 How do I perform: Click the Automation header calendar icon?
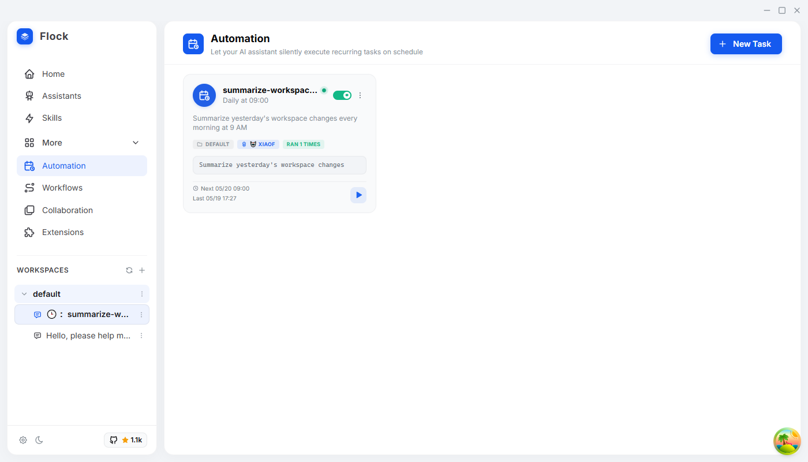pyautogui.click(x=193, y=44)
